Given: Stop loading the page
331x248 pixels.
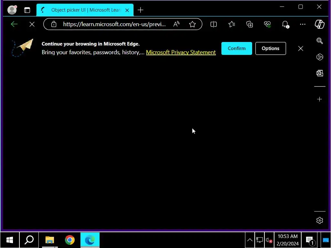Looking at the screenshot, I should (x=32, y=25).
